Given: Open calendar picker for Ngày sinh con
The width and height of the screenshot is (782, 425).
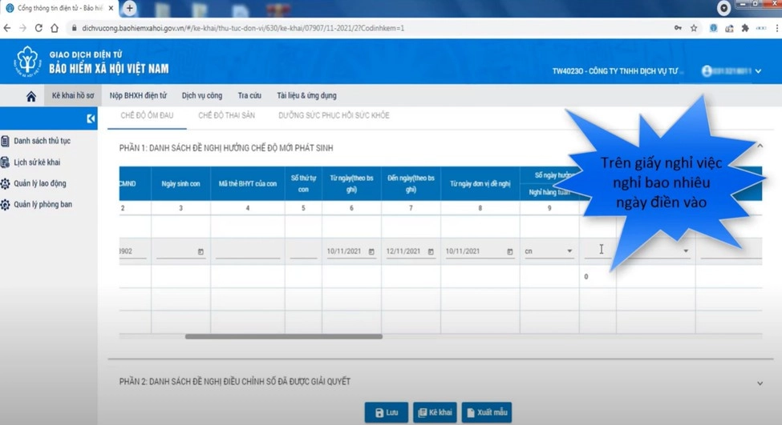Looking at the screenshot, I should (201, 251).
